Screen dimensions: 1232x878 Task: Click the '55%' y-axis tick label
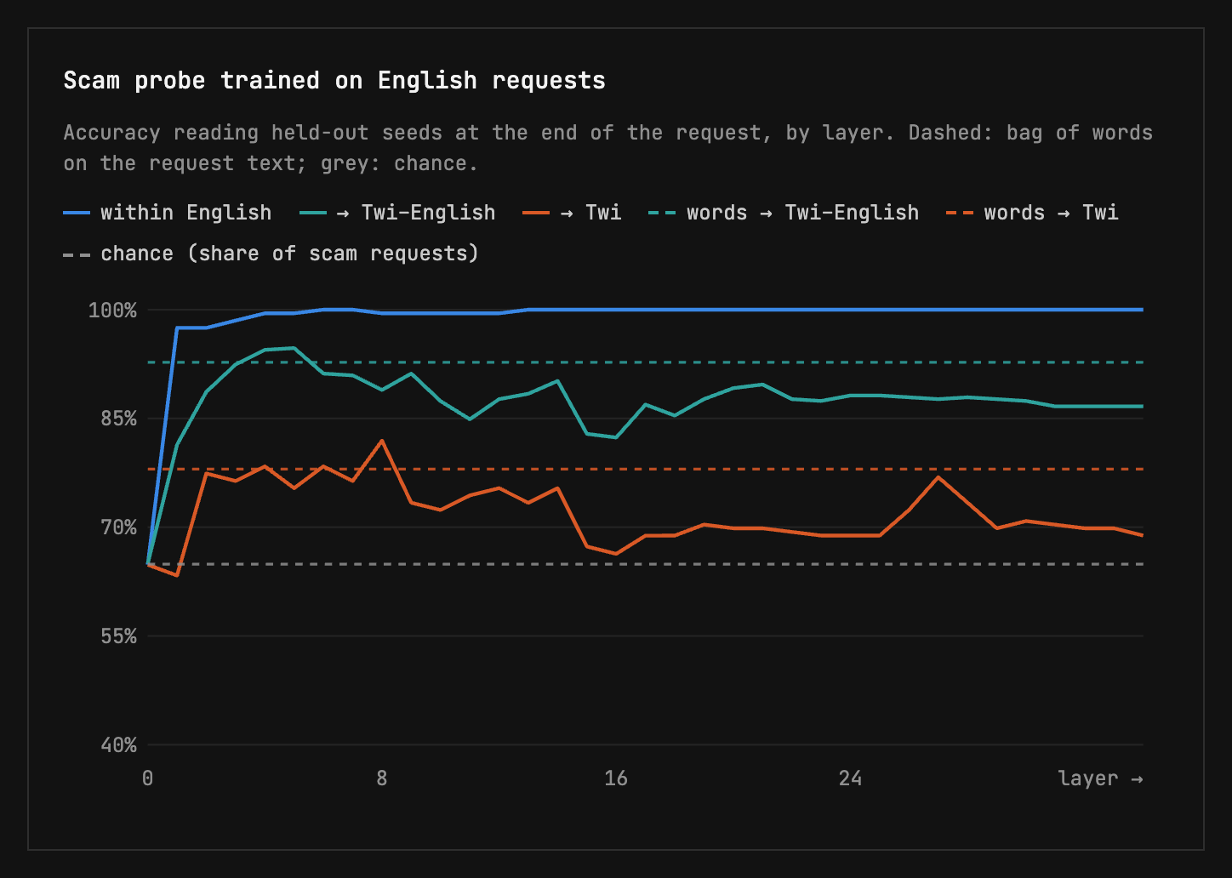[119, 636]
